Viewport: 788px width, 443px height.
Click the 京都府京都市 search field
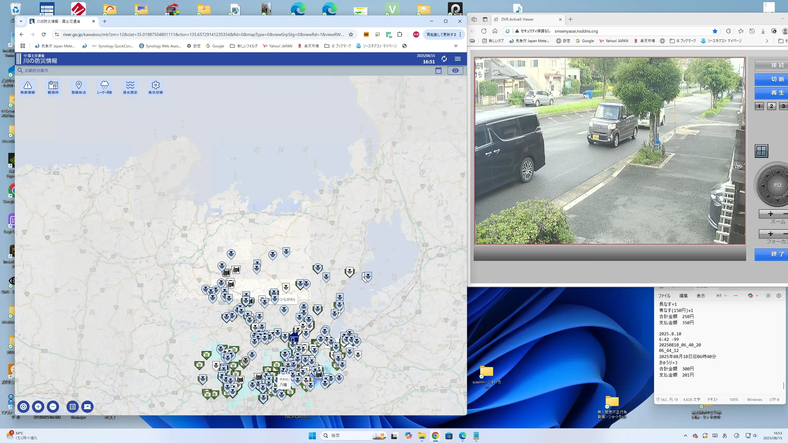(x=37, y=70)
